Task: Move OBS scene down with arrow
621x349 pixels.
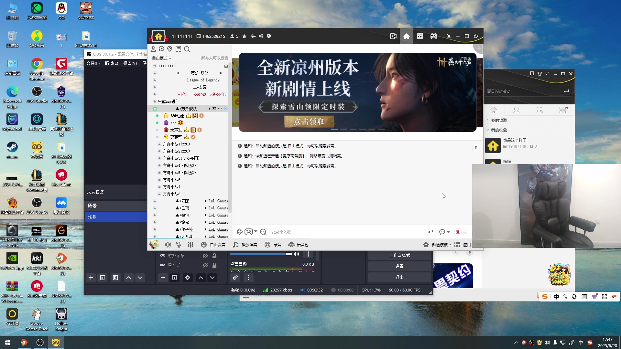Action: (140, 278)
